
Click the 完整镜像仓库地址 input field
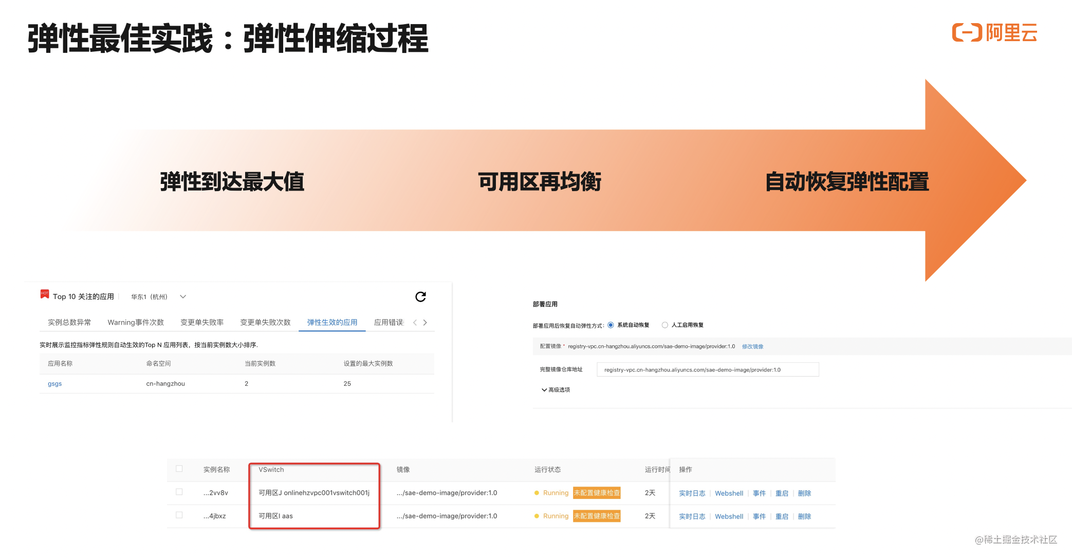708,369
